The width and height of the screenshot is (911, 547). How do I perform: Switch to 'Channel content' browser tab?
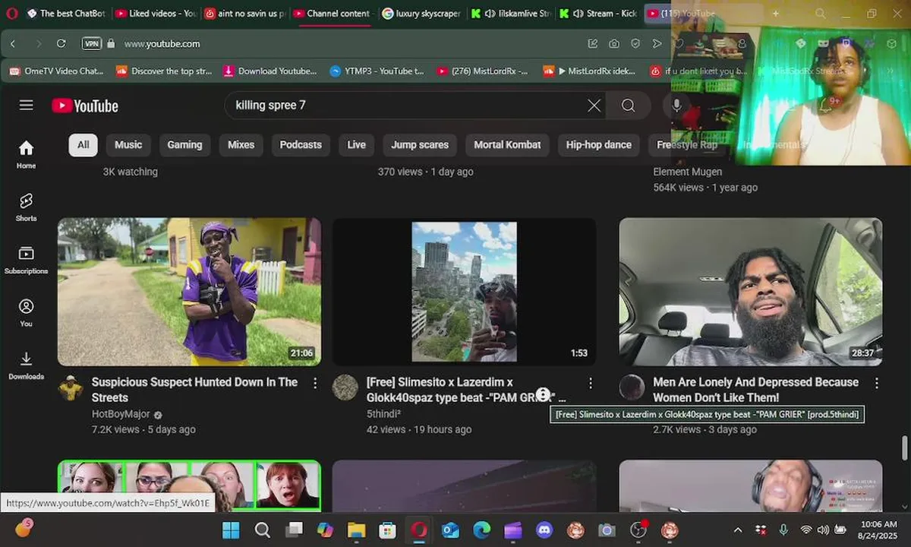(x=333, y=14)
